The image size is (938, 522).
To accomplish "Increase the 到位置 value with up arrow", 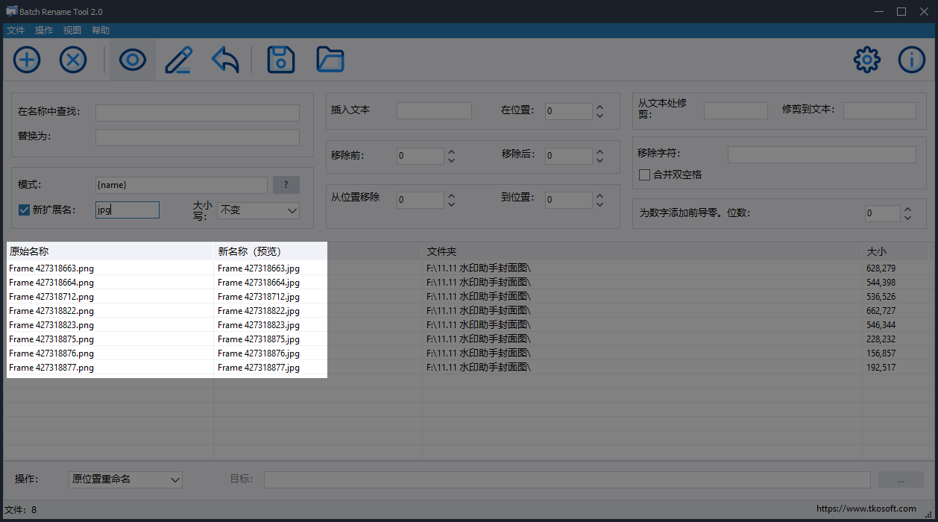I will click(599, 196).
